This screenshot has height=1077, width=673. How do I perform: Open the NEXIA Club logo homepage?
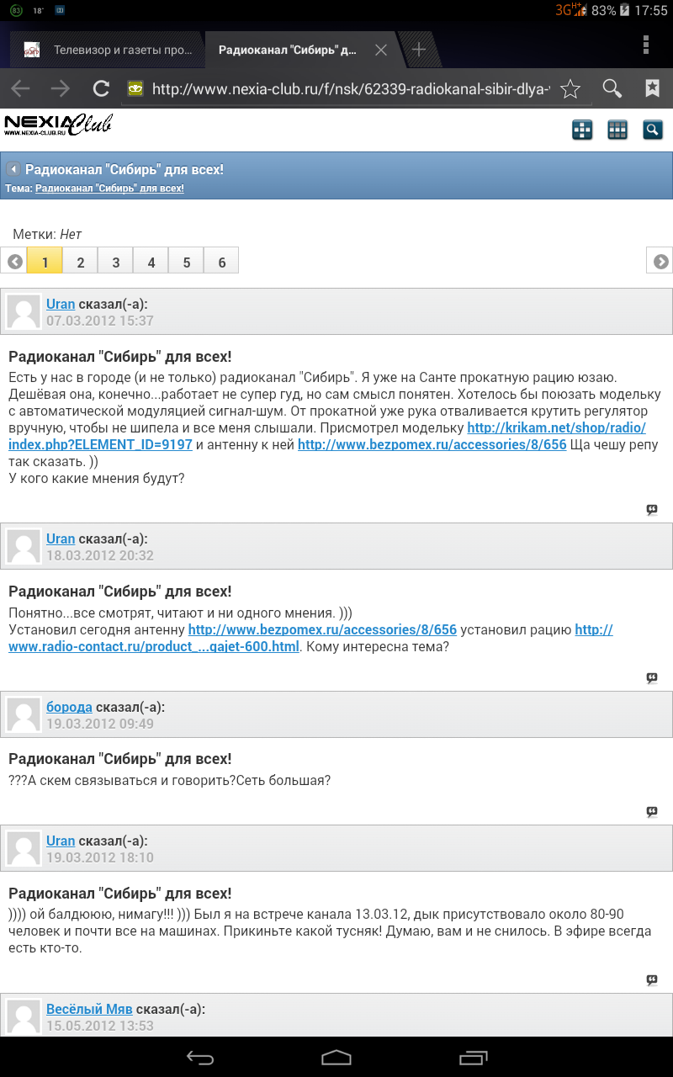[x=57, y=125]
